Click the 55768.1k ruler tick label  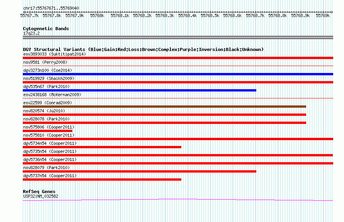[120, 15]
